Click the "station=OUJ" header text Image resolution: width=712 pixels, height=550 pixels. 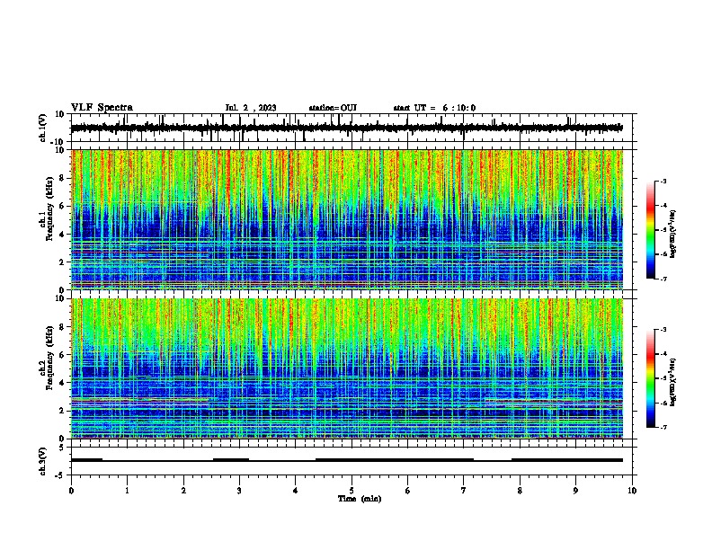pos(333,108)
